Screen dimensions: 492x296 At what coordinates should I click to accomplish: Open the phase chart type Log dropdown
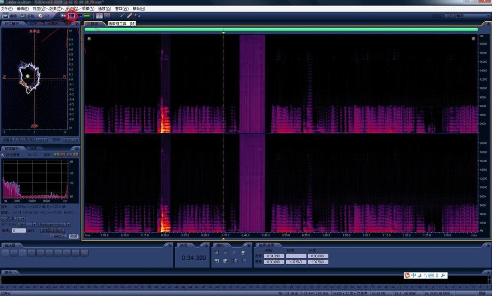coord(32,140)
